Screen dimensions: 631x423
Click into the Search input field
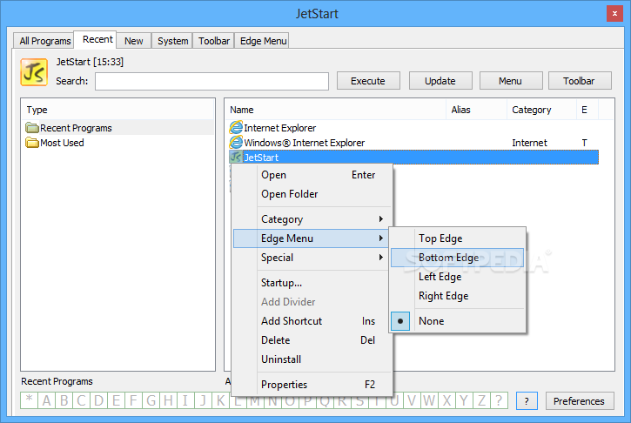pos(212,81)
